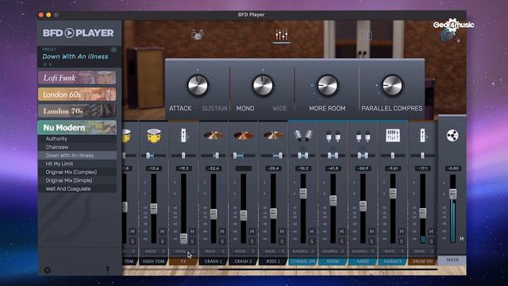508x286 pixels.
Task: Mute the FX channel
Action: [x=192, y=231]
